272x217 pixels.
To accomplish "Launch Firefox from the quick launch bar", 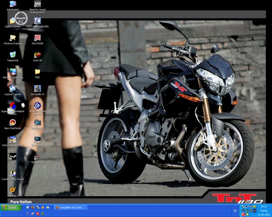I will tap(33, 207).
